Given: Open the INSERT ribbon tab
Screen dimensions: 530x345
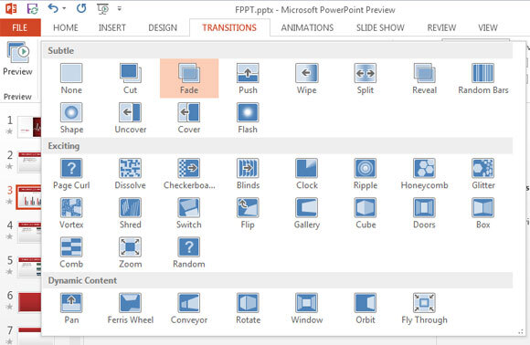Looking at the screenshot, I should [x=111, y=27].
